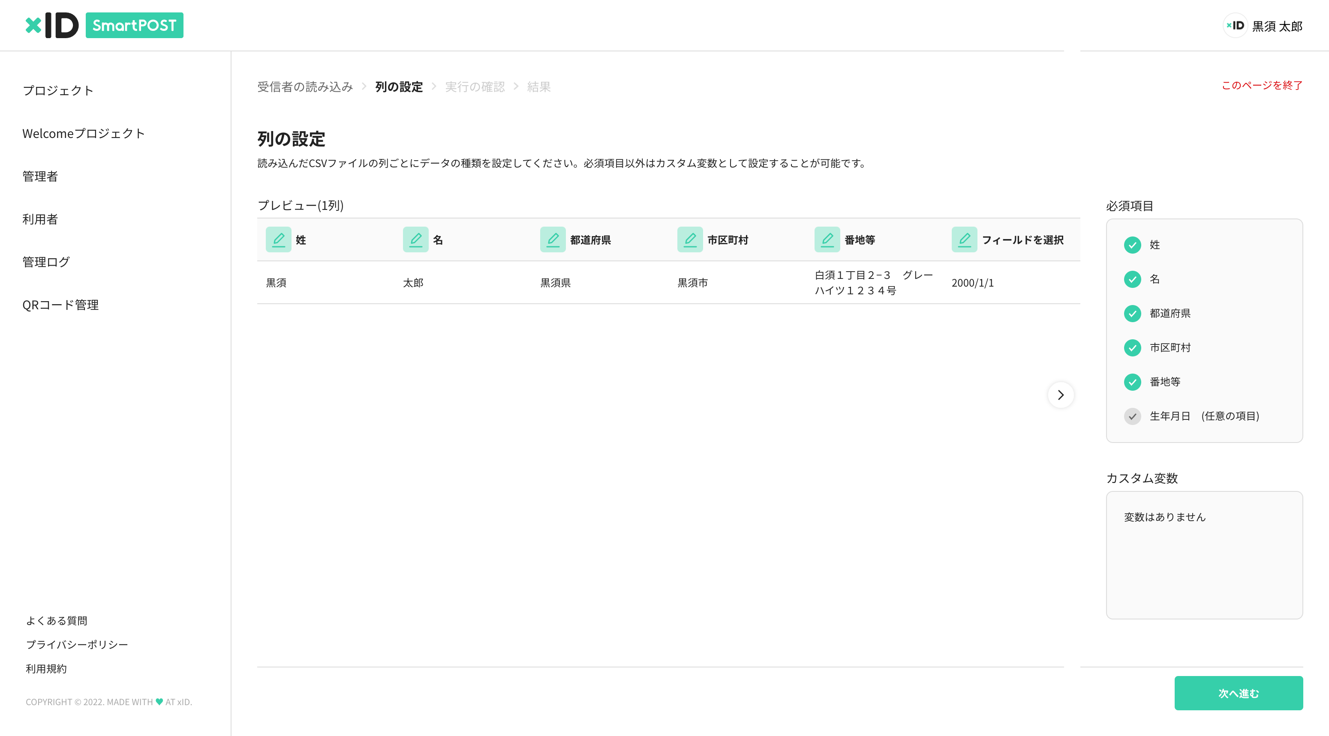1329x736 pixels.
Task: Select the 実行の確認 breadcrumb step
Action: click(475, 87)
